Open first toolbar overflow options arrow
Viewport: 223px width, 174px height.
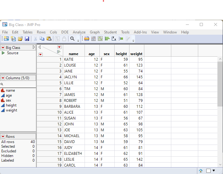(78, 41)
